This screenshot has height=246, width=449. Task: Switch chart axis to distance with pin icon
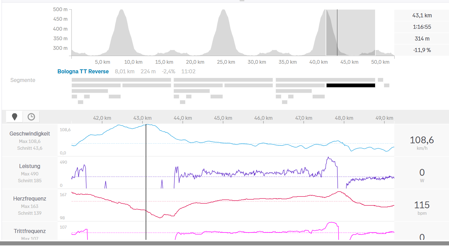[x=15, y=117]
